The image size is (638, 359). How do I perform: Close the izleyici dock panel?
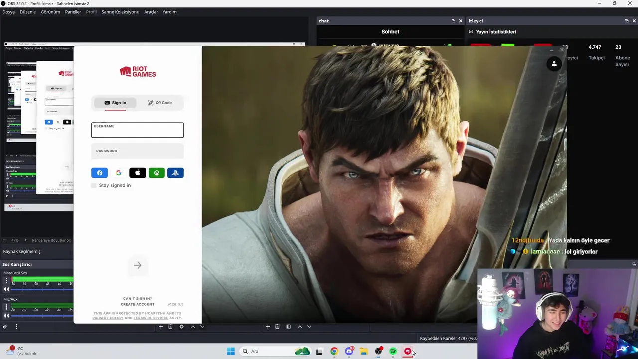(x=634, y=21)
